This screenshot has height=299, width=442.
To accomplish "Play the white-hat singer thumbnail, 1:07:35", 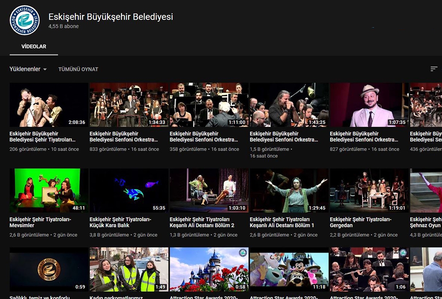I will [369, 105].
